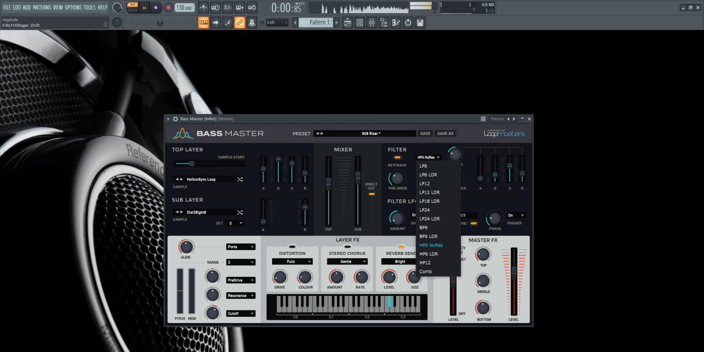
Task: Open the Porta glide mode dropdown
Action: click(241, 247)
